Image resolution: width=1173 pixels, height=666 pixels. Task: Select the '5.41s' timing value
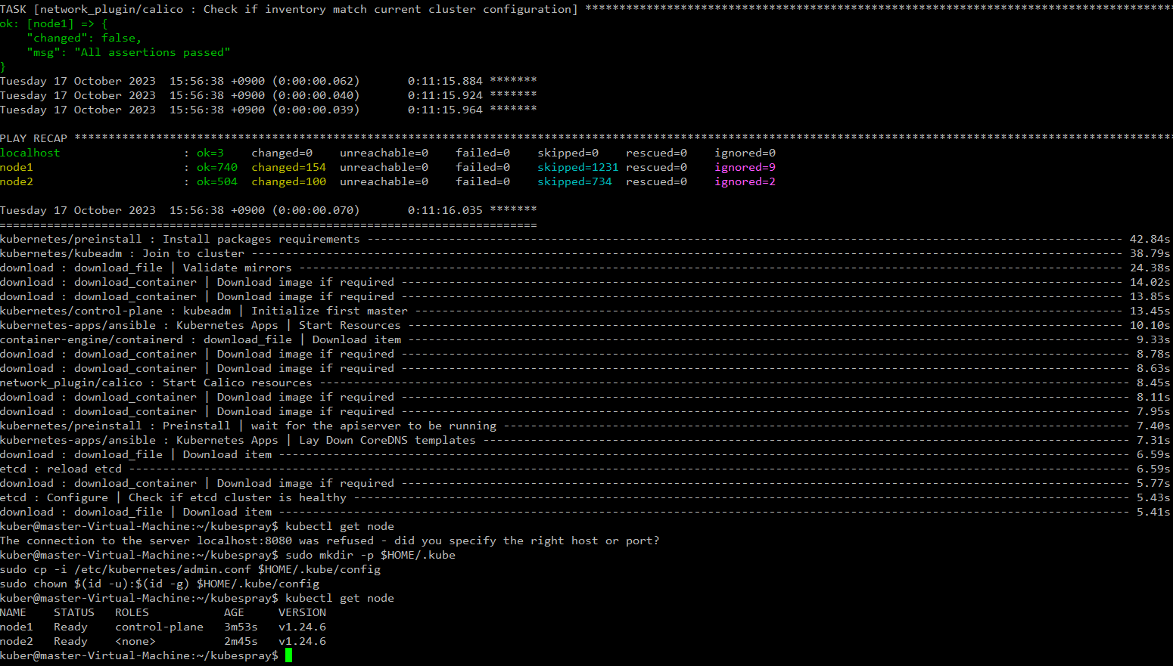[1153, 512]
